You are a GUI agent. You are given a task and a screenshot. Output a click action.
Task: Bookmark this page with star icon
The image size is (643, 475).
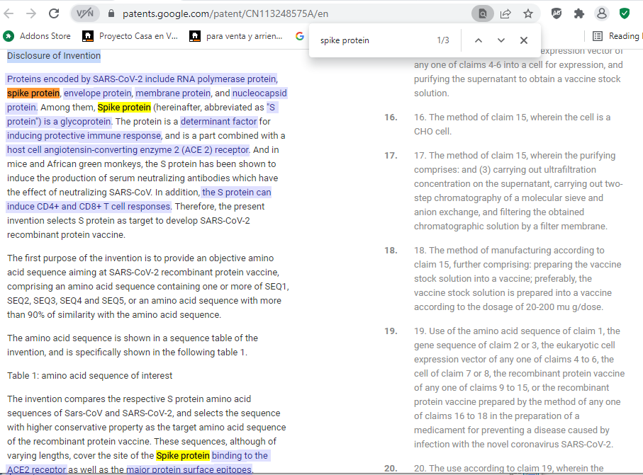(x=528, y=13)
